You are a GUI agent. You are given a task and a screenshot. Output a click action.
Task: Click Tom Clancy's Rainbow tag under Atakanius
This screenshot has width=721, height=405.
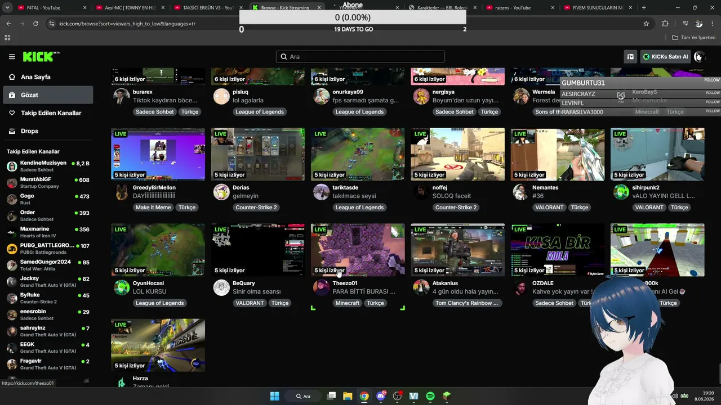(466, 303)
